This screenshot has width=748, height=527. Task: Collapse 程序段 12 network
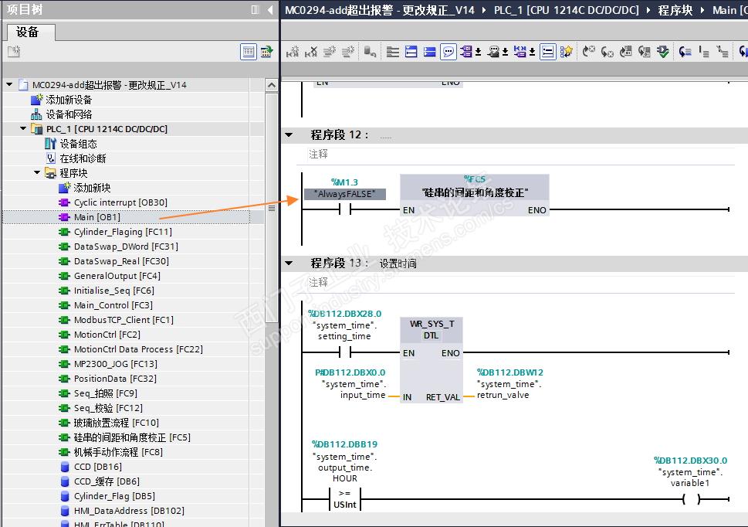click(289, 134)
